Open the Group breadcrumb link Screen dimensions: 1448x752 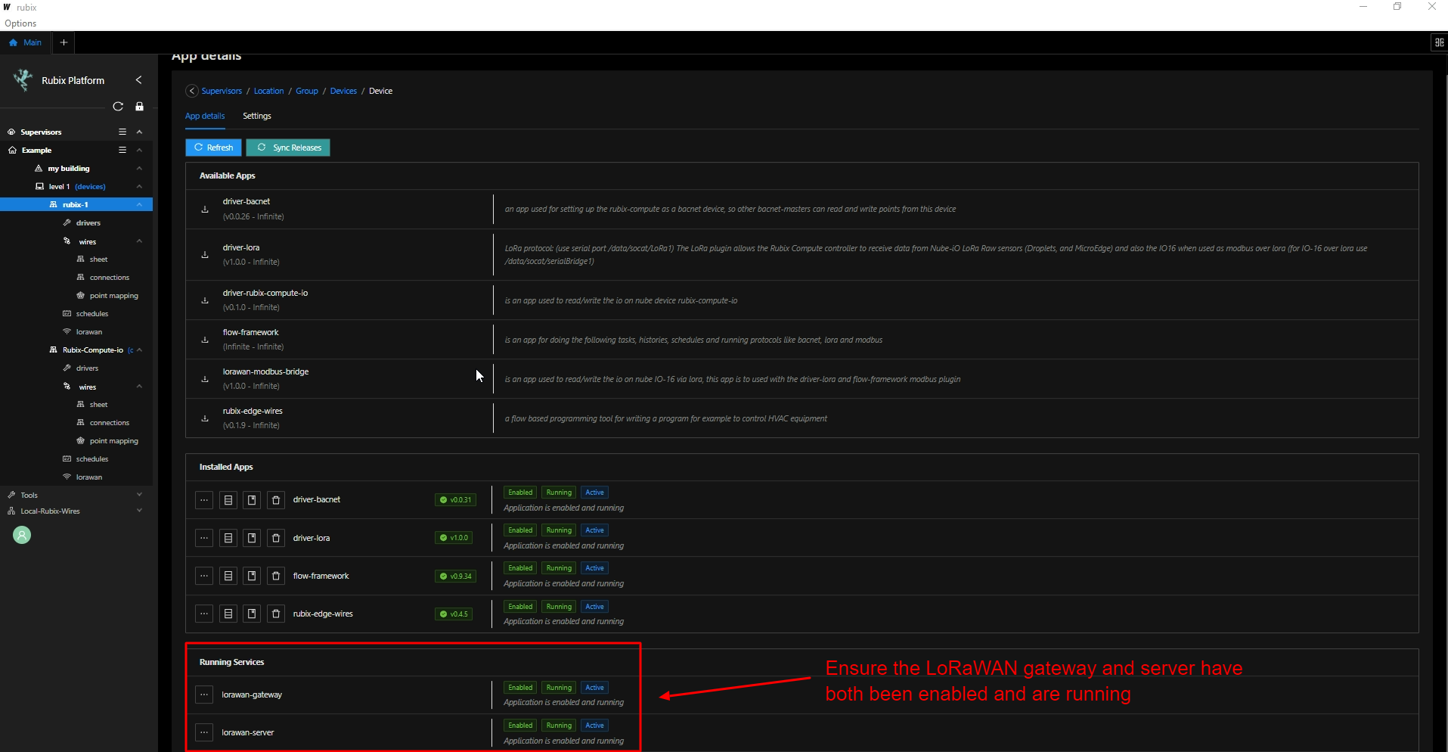tap(307, 91)
